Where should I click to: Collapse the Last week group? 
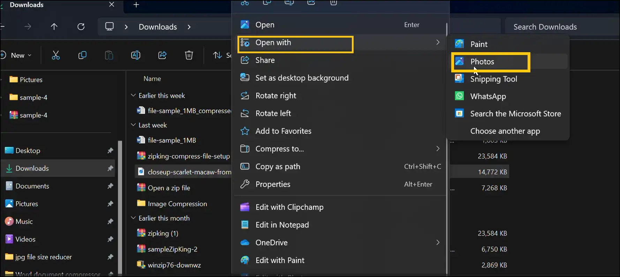click(x=133, y=125)
